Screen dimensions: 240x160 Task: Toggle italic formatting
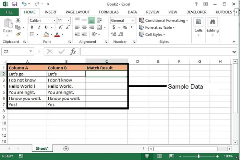(39, 27)
